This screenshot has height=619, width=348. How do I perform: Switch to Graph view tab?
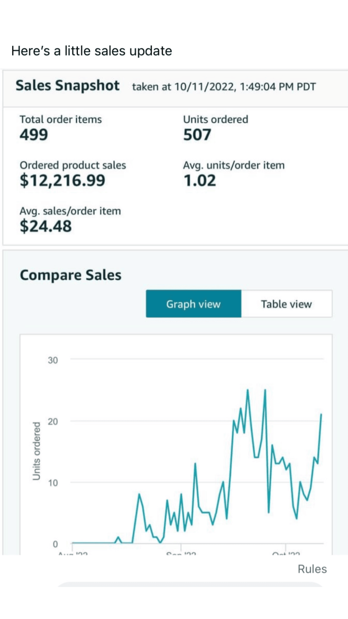[193, 304]
